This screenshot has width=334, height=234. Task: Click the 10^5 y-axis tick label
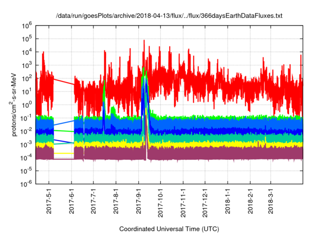[x=27, y=39]
